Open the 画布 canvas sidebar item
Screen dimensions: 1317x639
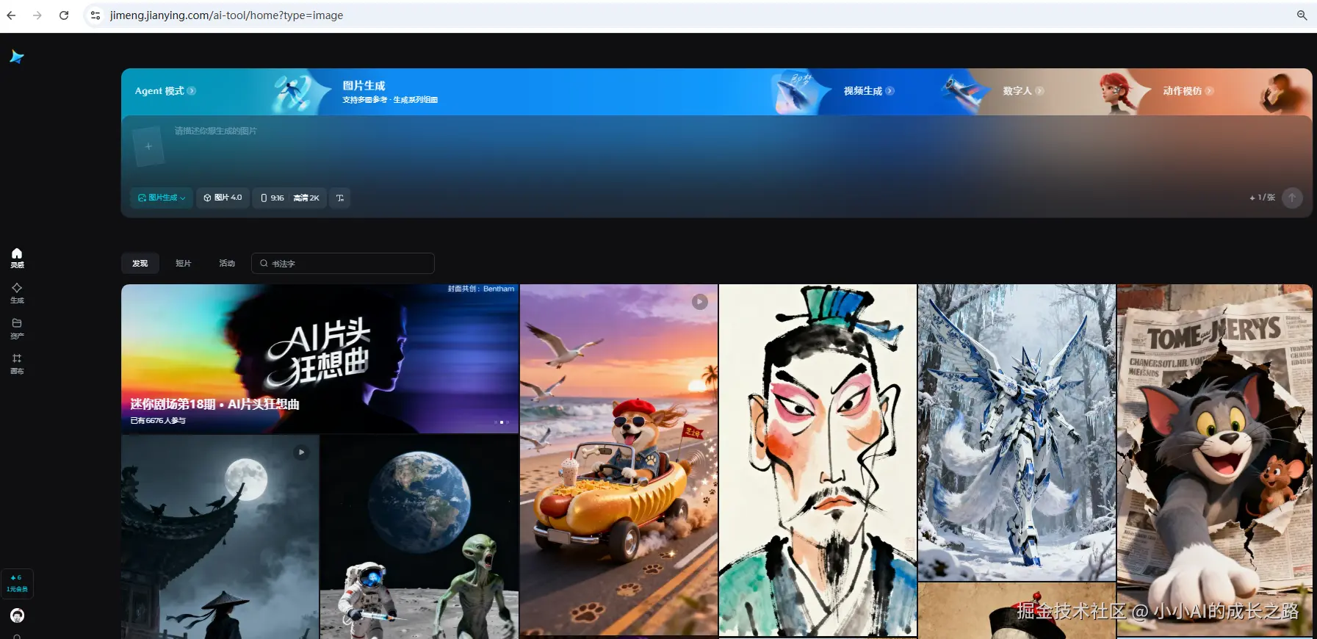point(17,364)
